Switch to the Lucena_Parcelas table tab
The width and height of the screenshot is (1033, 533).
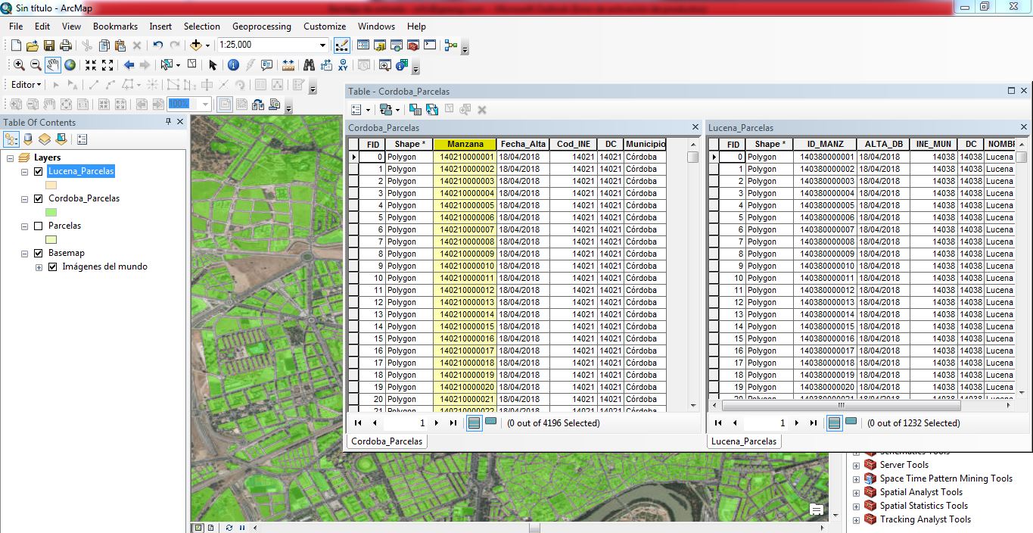tap(743, 441)
